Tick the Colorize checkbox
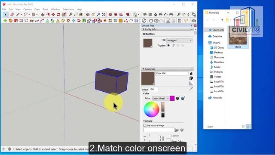The image size is (275, 155). coord(169,136)
